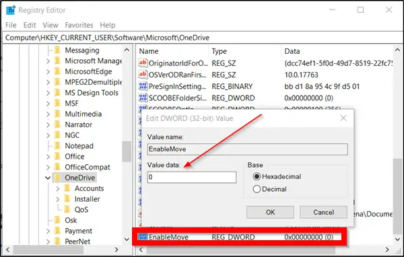Expand the Multimedia key
Screen dimensions: 404x257
(48, 114)
